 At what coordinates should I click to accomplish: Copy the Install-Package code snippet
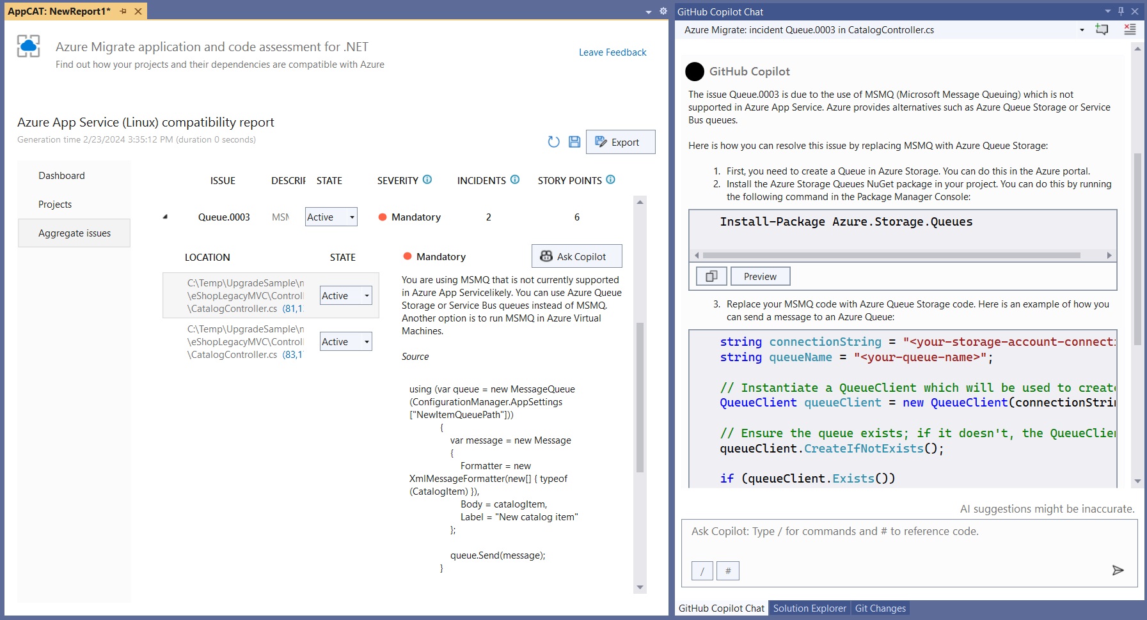tap(710, 276)
